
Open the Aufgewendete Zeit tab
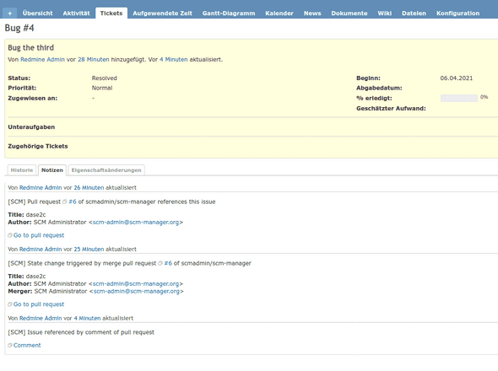[162, 13]
